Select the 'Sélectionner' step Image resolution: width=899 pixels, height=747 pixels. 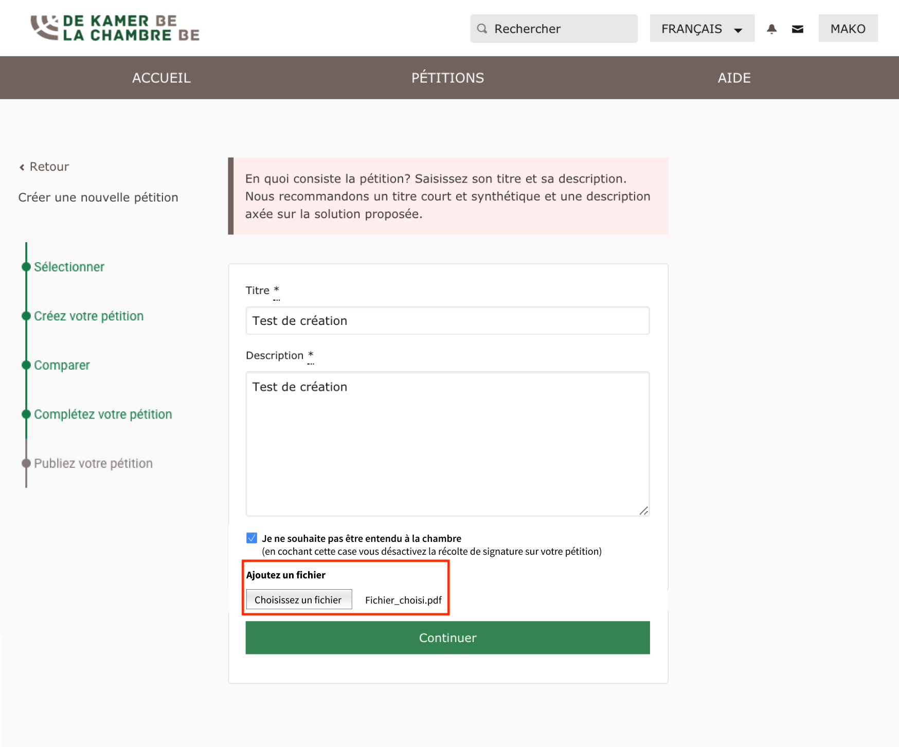click(69, 266)
